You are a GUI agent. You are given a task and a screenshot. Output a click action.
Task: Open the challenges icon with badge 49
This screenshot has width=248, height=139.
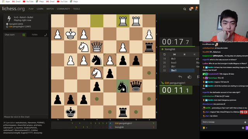pos(191,9)
